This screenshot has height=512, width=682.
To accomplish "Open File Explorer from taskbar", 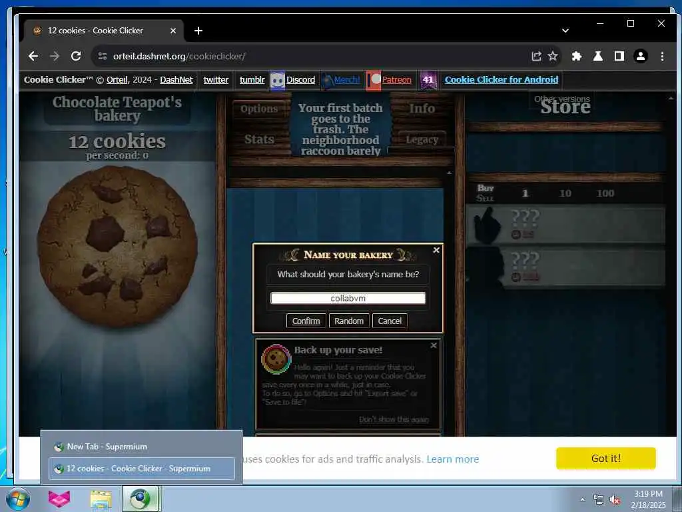I will pyautogui.click(x=101, y=499).
